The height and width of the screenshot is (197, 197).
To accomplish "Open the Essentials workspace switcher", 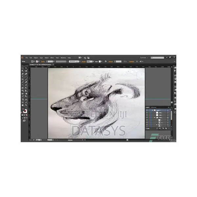I will pyautogui.click(x=144, y=58).
